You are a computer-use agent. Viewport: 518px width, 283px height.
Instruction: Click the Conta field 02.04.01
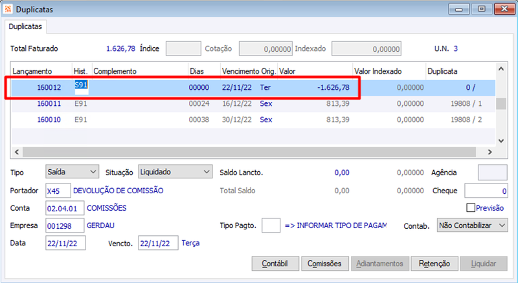pyautogui.click(x=65, y=208)
